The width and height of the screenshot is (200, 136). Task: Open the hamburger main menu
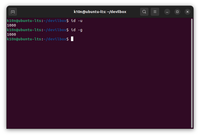coord(155,12)
